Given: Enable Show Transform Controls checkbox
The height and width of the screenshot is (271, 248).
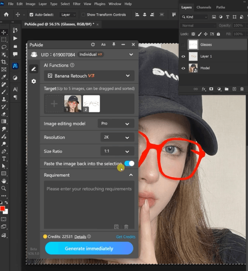Looking at the screenshot, I should [x=83, y=15].
